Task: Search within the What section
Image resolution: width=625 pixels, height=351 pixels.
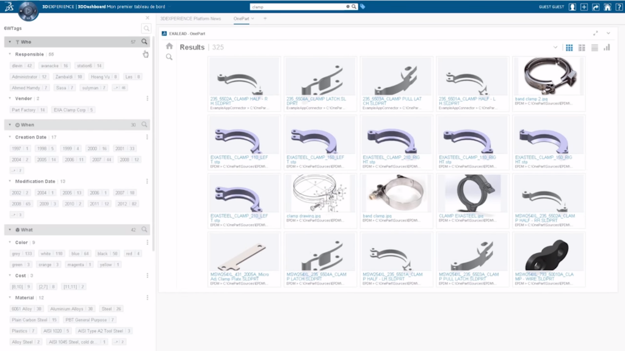Action: [144, 230]
